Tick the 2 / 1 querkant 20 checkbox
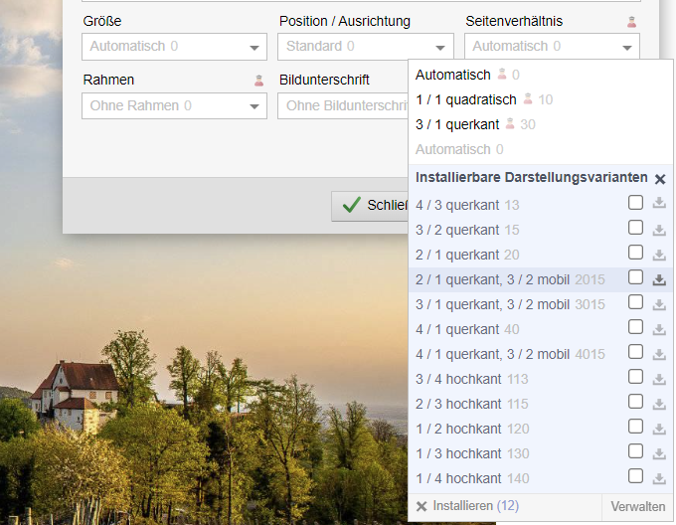 (635, 253)
